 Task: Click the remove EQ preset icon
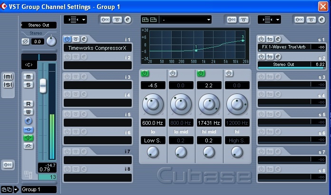pos(154,20)
